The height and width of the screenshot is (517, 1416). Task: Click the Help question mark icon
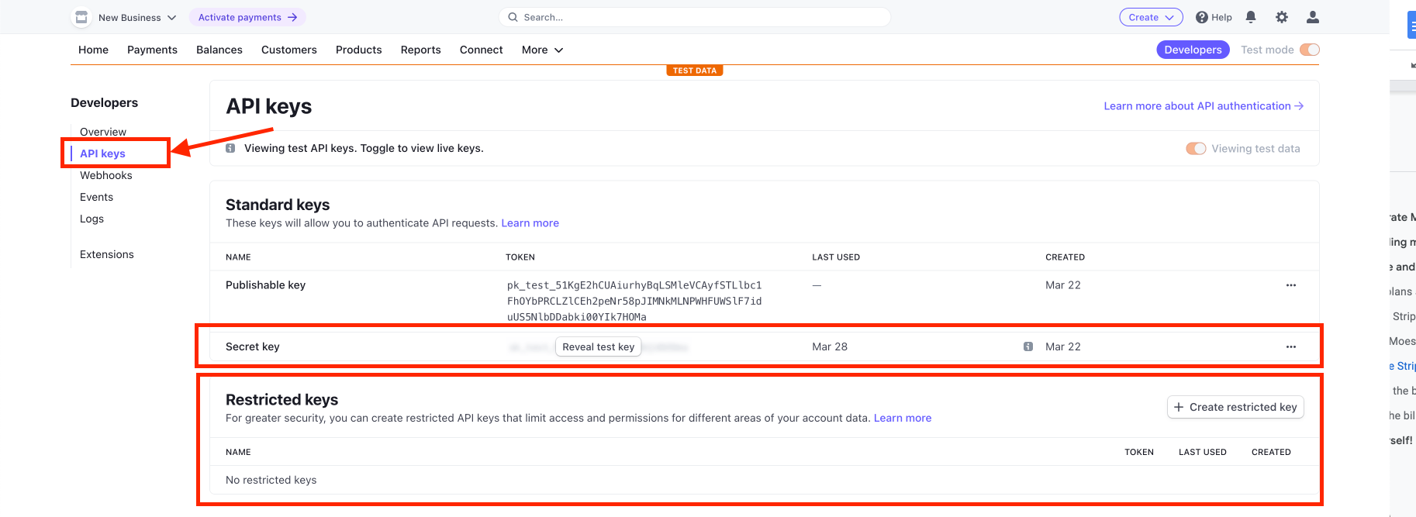point(1202,17)
